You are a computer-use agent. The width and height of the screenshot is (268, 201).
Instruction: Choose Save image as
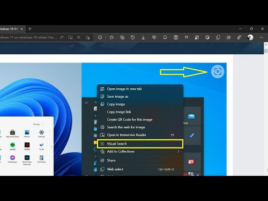140,97
